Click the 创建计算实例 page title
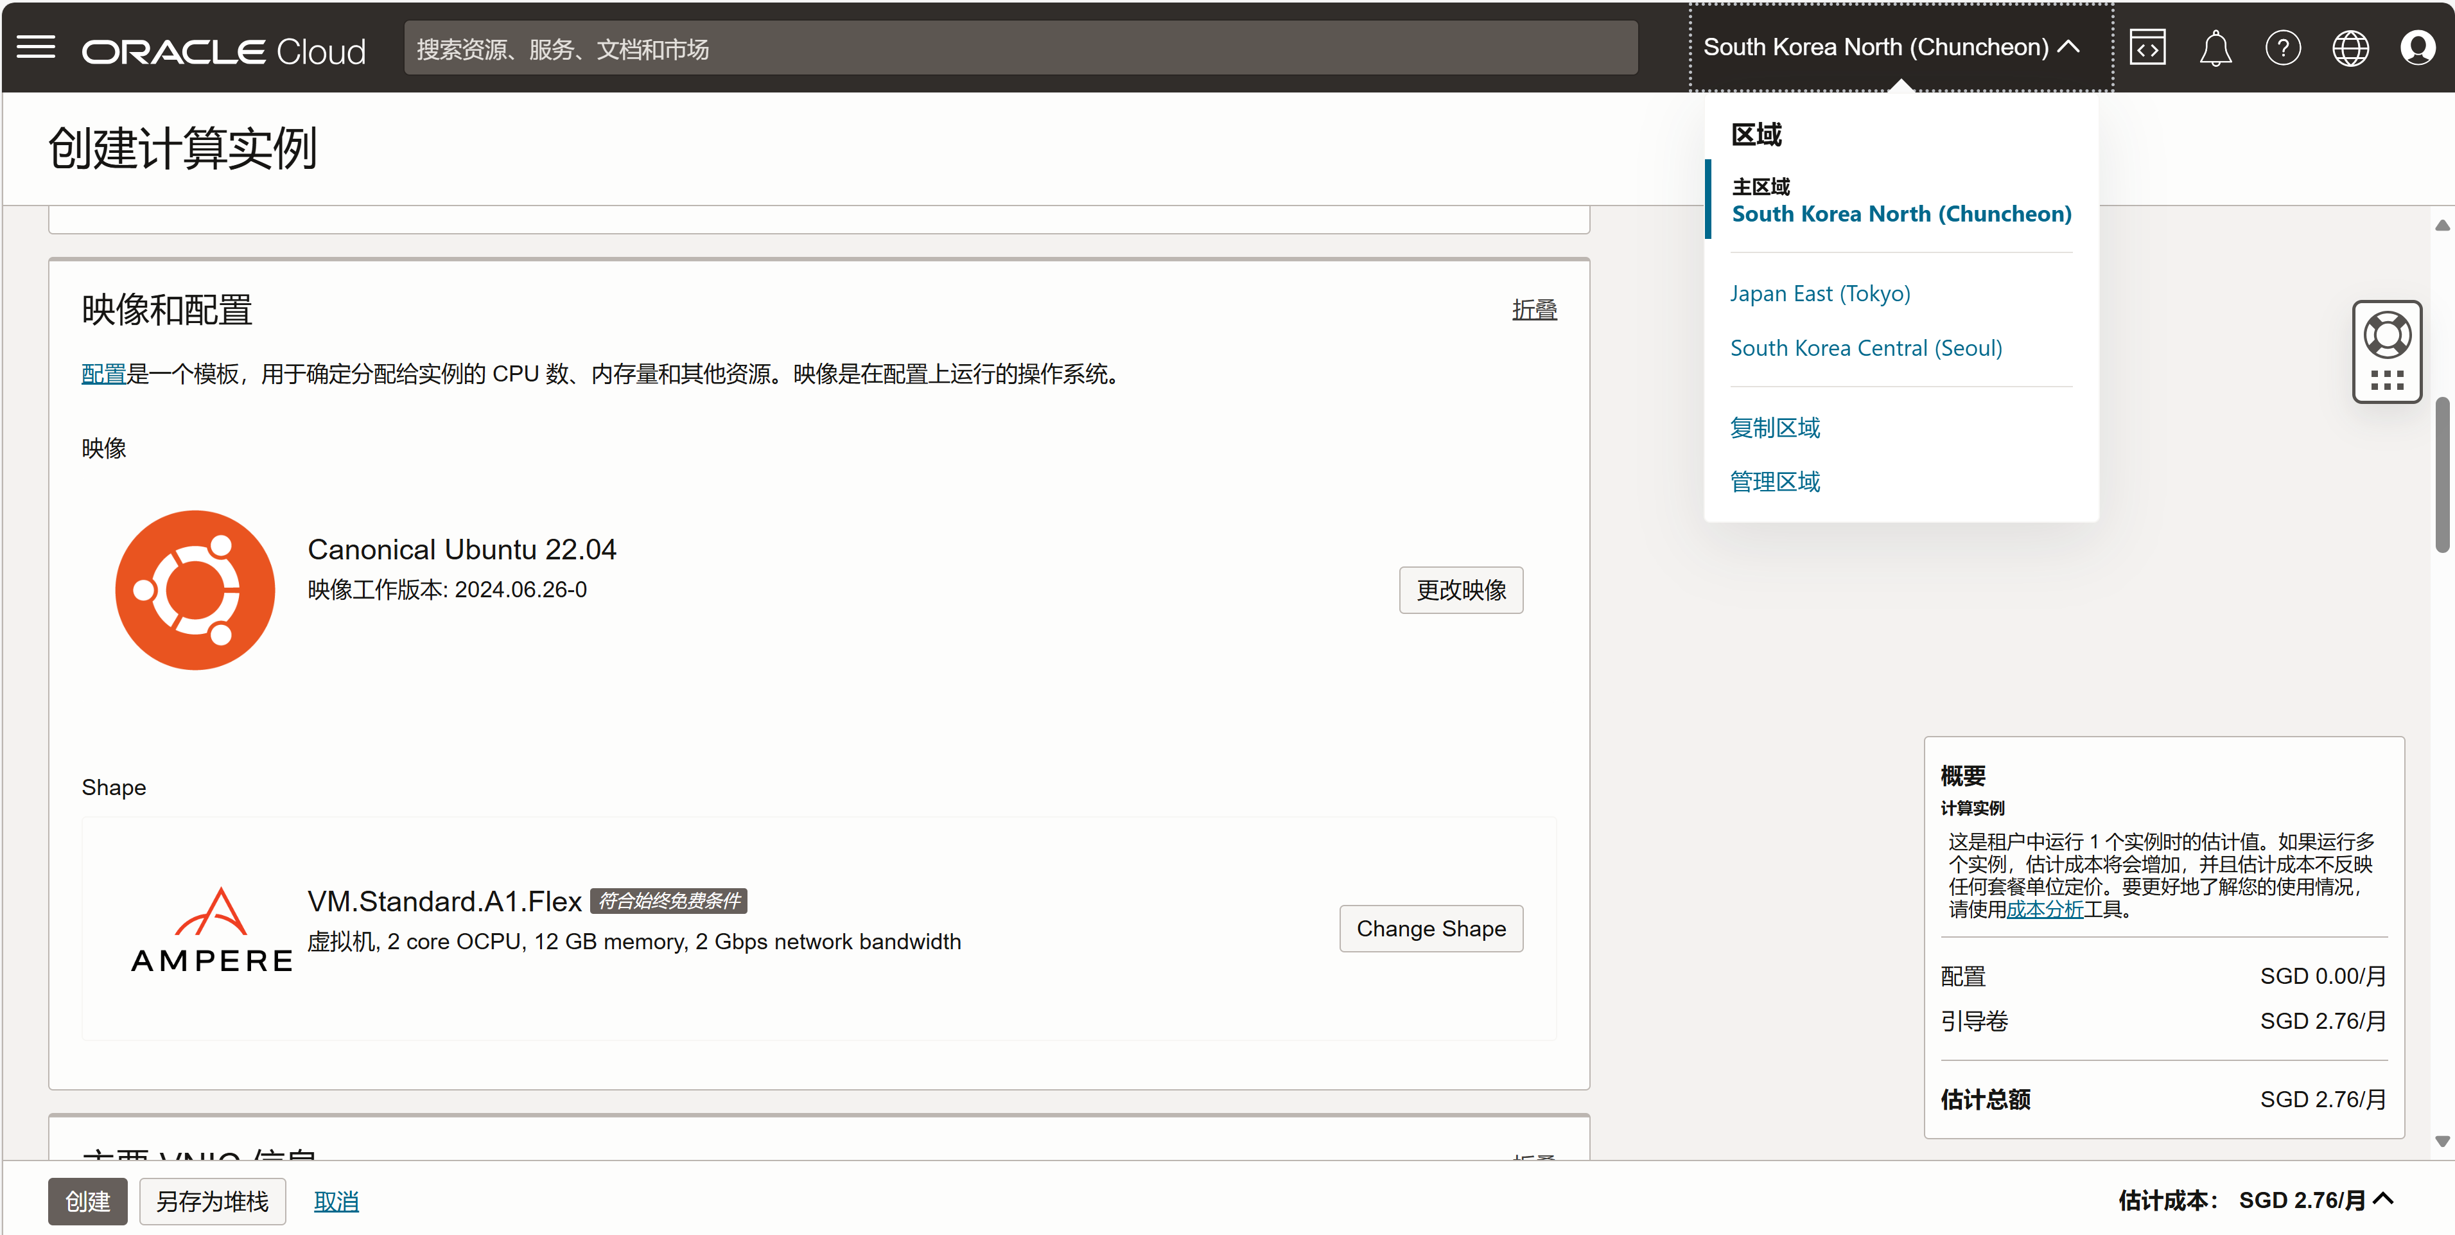This screenshot has height=1235, width=2455. point(183,148)
